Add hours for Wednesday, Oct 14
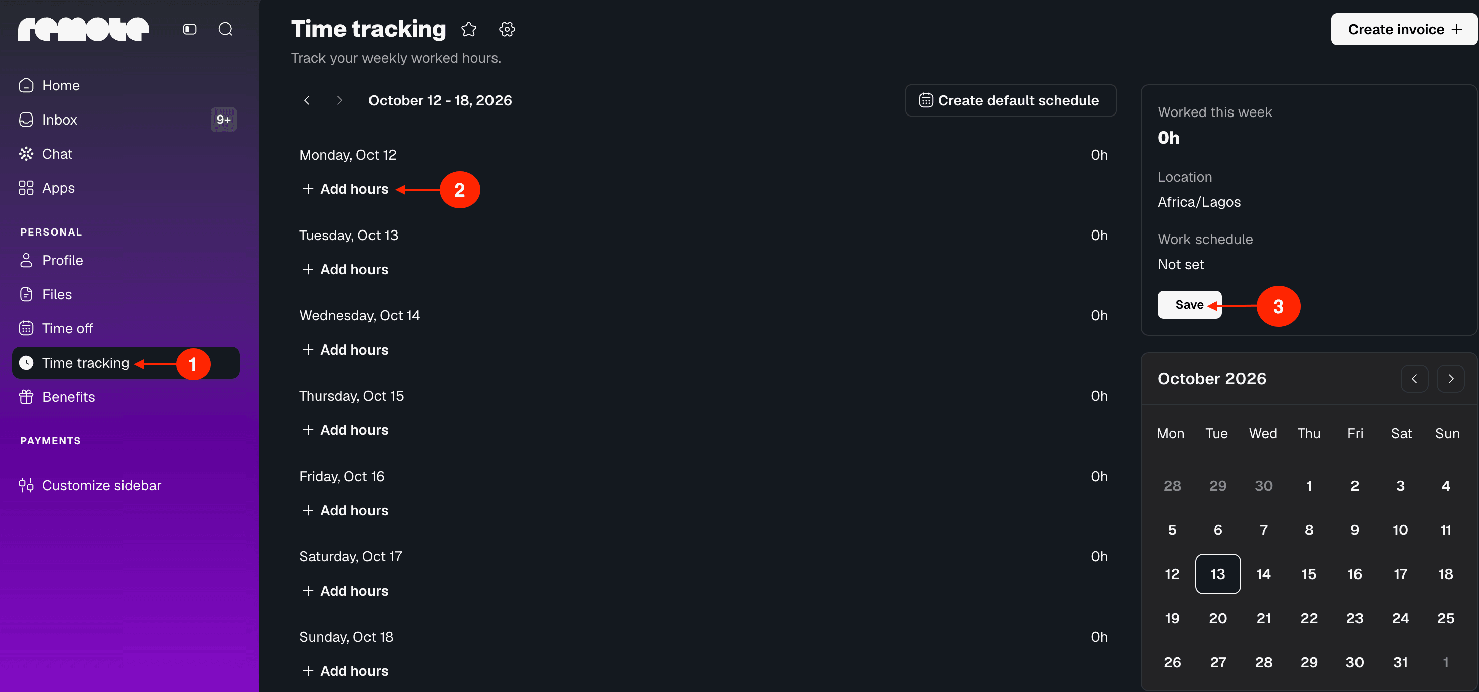The width and height of the screenshot is (1479, 692). tap(345, 350)
